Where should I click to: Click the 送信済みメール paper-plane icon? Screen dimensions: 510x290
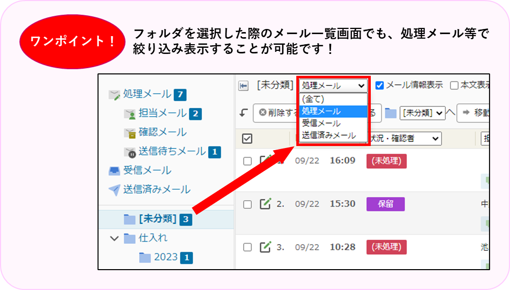[x=114, y=190]
